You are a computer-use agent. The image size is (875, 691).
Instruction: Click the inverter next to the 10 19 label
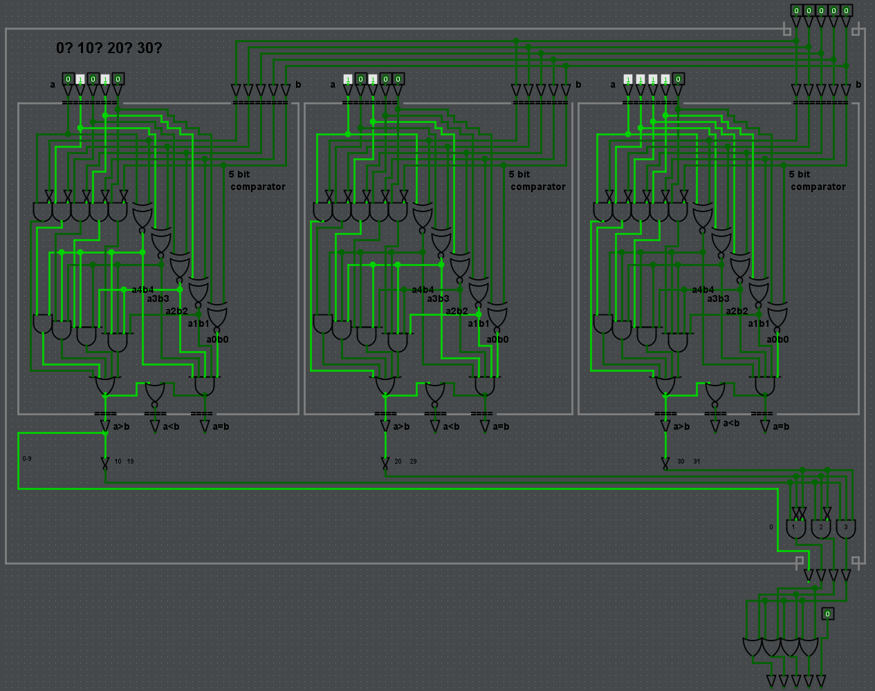click(105, 463)
